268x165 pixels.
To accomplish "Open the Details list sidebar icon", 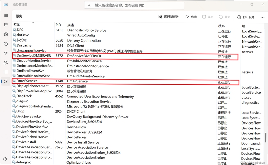I will tap(6, 72).
